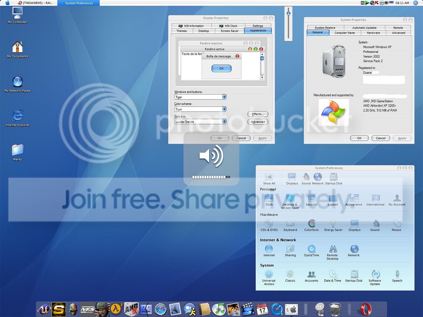Screen dimensions: 423x317
Task: Launch Opera from the dock
Action: (x=366, y=309)
